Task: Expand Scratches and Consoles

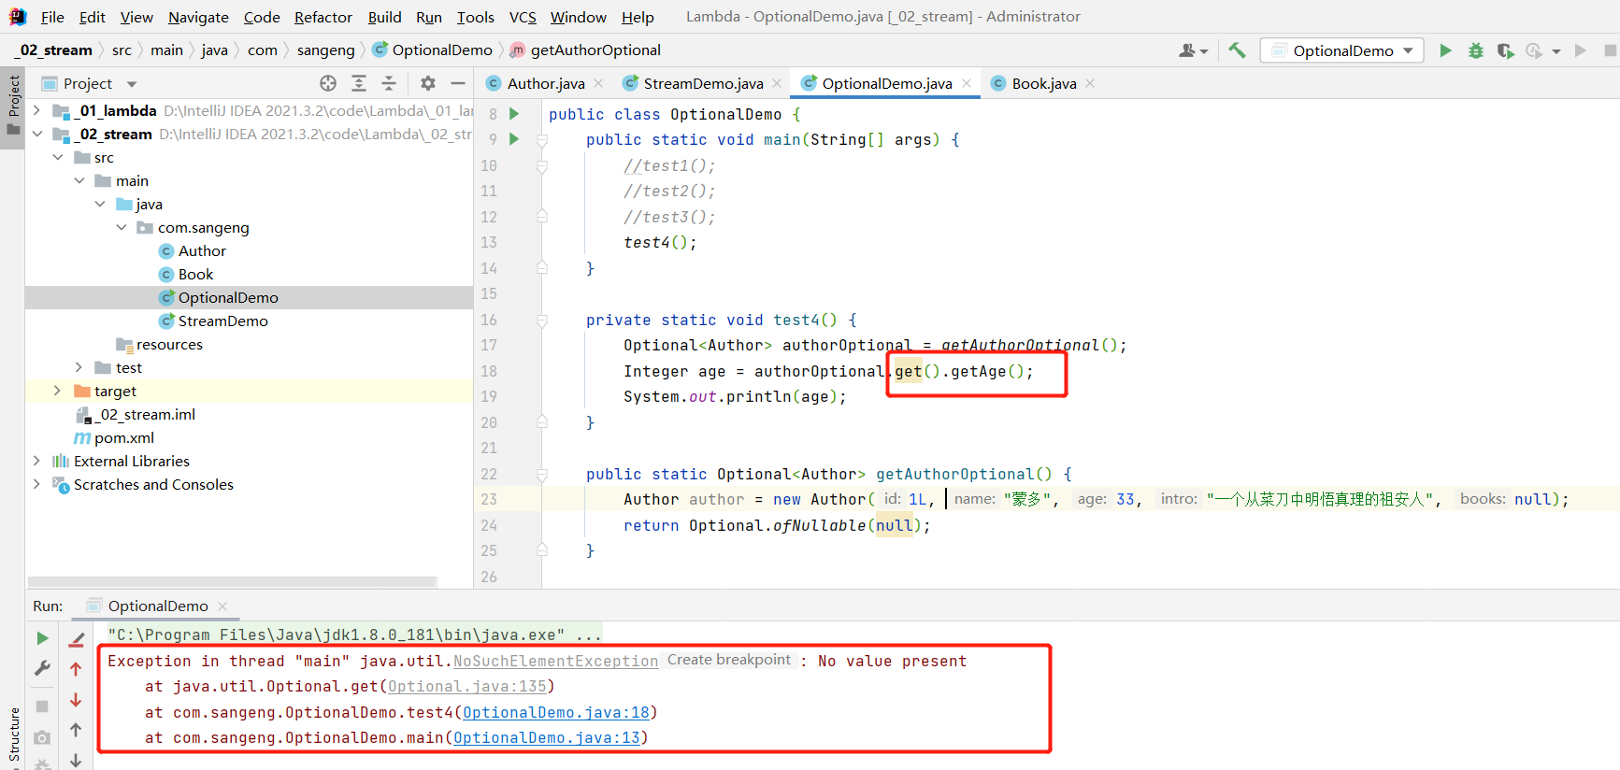Action: pyautogui.click(x=36, y=484)
